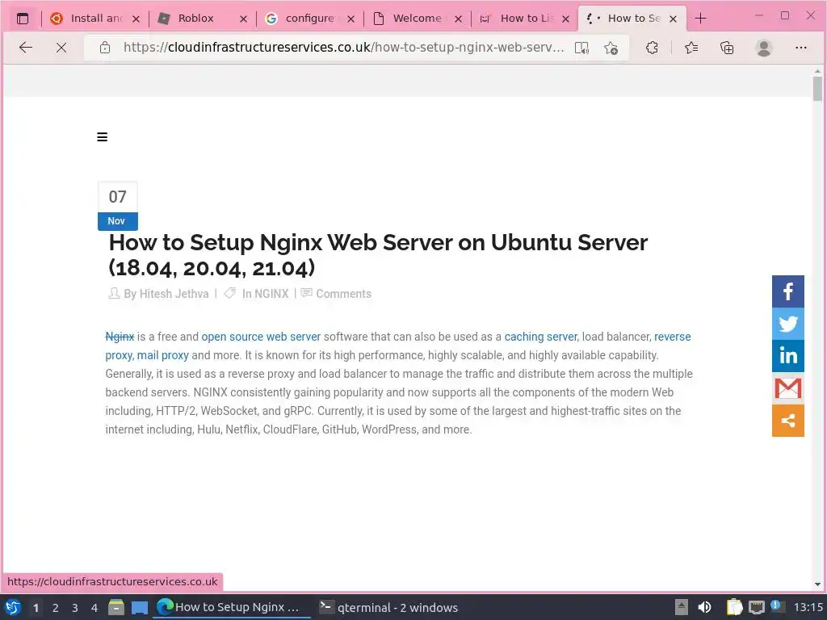The width and height of the screenshot is (827, 620).
Task: Activate qterminal - 2 windows taskbar entry
Action: click(x=388, y=607)
